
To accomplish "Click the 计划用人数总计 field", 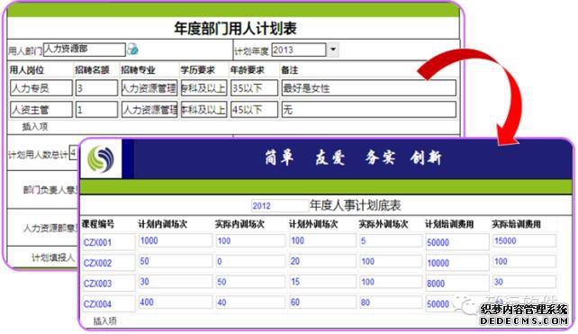I will pyautogui.click(x=74, y=153).
